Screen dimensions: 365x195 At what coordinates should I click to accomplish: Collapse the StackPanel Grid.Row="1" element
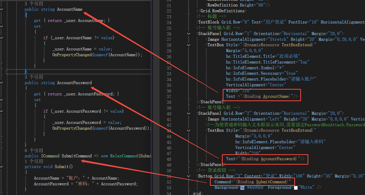pos(189,34)
